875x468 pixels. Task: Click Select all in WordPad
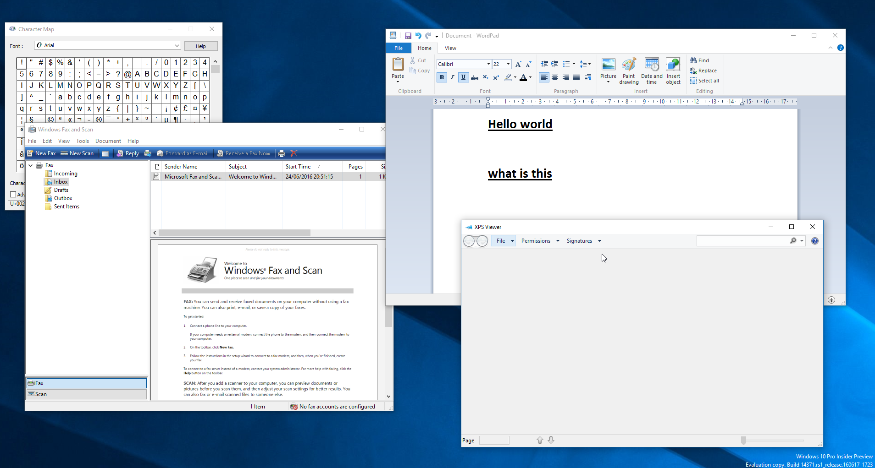click(x=705, y=81)
